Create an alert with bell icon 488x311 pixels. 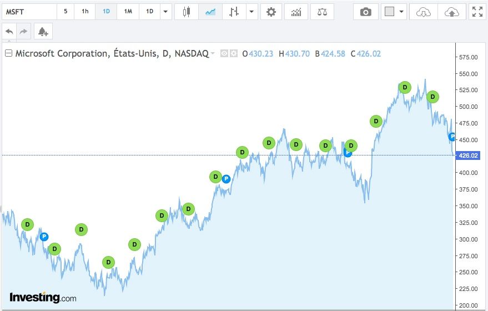click(43, 31)
